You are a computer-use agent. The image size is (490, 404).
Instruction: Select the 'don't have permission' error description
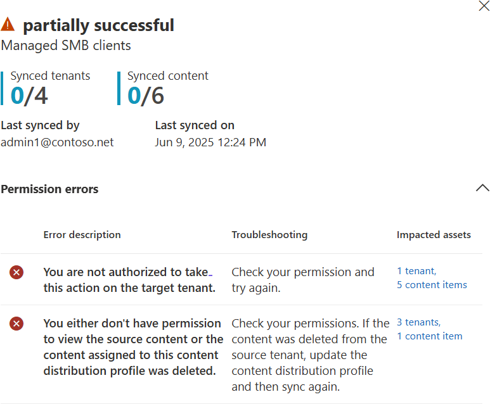[133, 347]
